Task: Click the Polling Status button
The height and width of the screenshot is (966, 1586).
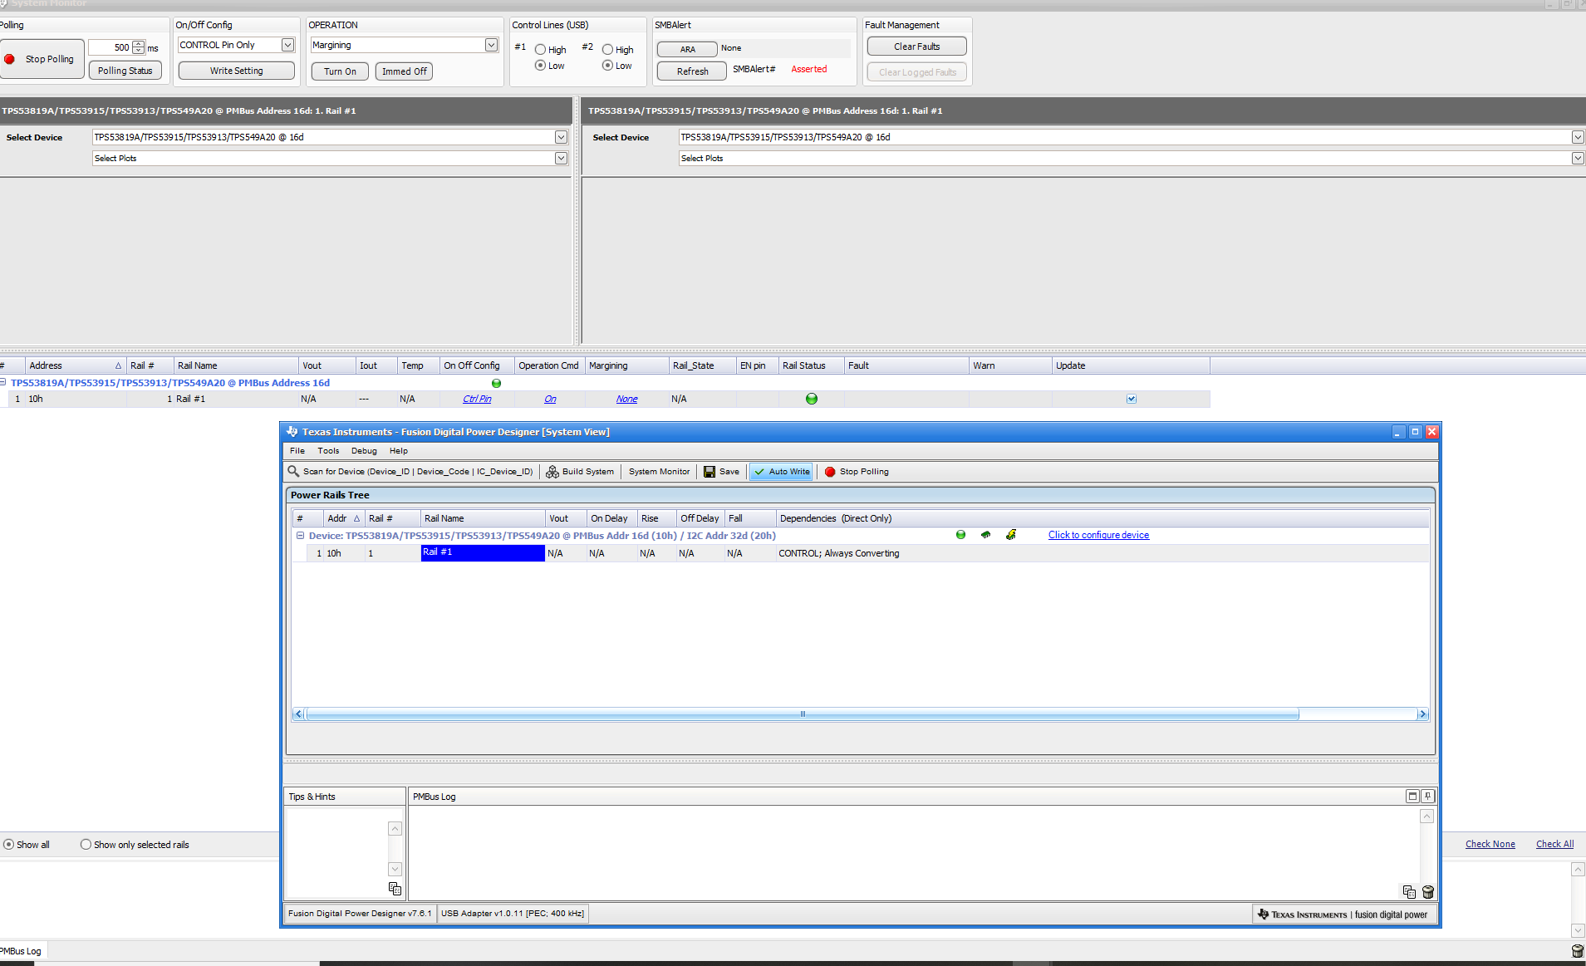Action: tap(125, 71)
